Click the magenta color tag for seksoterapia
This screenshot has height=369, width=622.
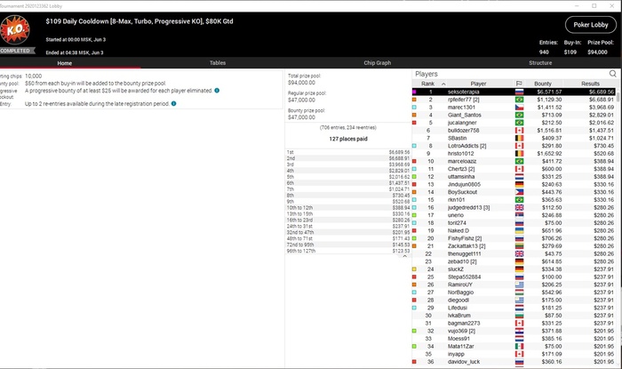[x=414, y=92]
